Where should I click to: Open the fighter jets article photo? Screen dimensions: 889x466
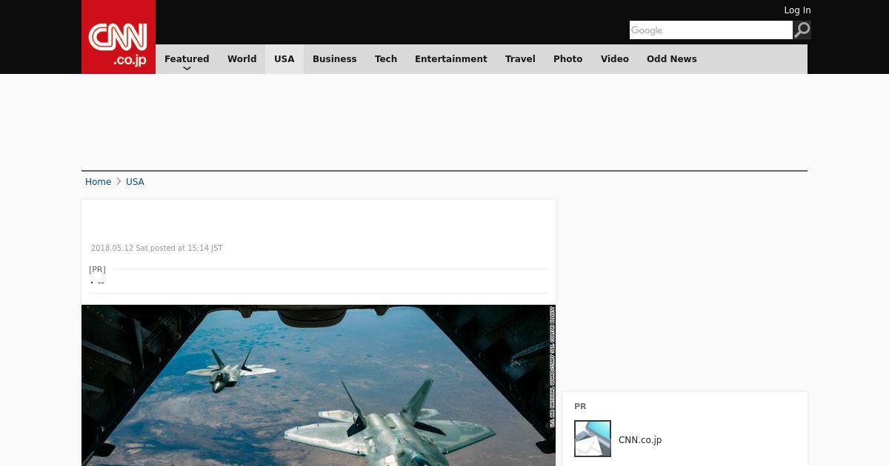click(x=319, y=385)
